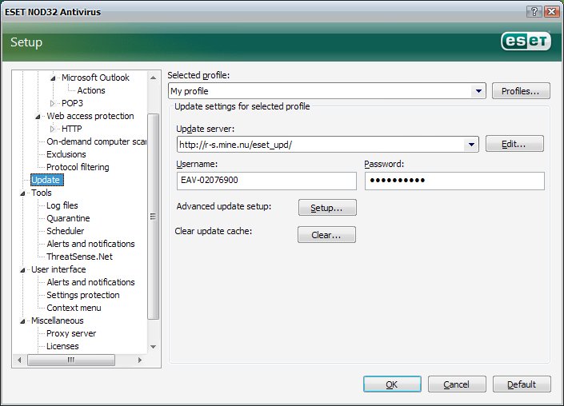564x406 pixels.
Task: Collapse the Miscellaneous tree node
Action: click(x=22, y=321)
